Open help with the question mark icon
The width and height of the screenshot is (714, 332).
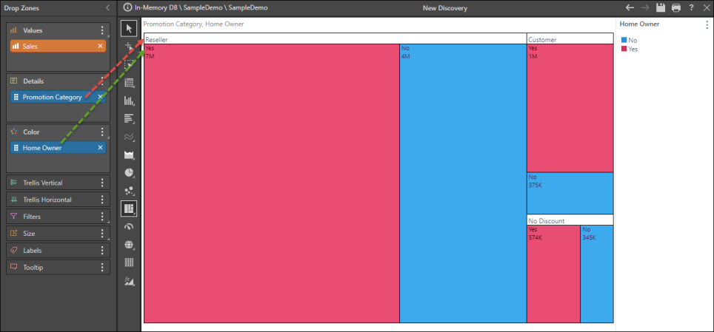tap(691, 8)
